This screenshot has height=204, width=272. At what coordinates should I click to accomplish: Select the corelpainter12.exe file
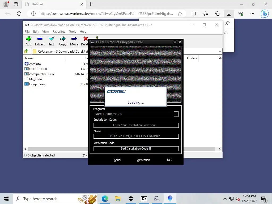coord(42,74)
